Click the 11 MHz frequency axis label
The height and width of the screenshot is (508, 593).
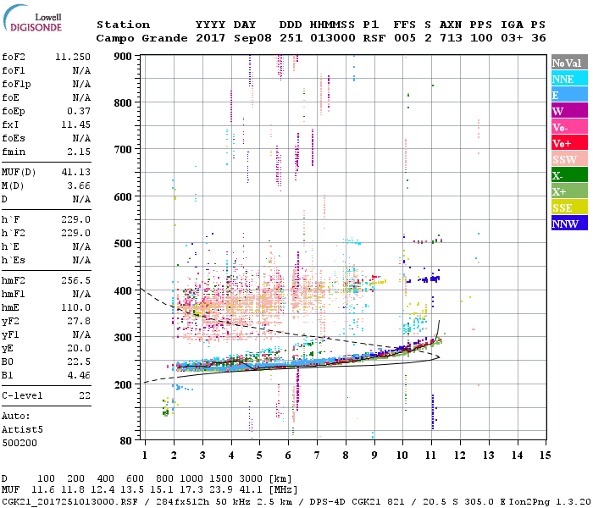click(430, 456)
